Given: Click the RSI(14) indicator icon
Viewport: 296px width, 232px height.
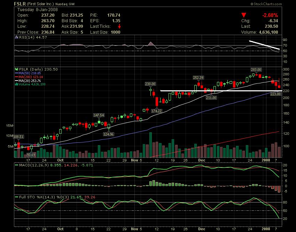Looking at the screenshot, I should point(16,37).
